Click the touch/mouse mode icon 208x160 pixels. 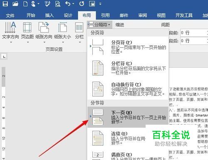point(33,4)
